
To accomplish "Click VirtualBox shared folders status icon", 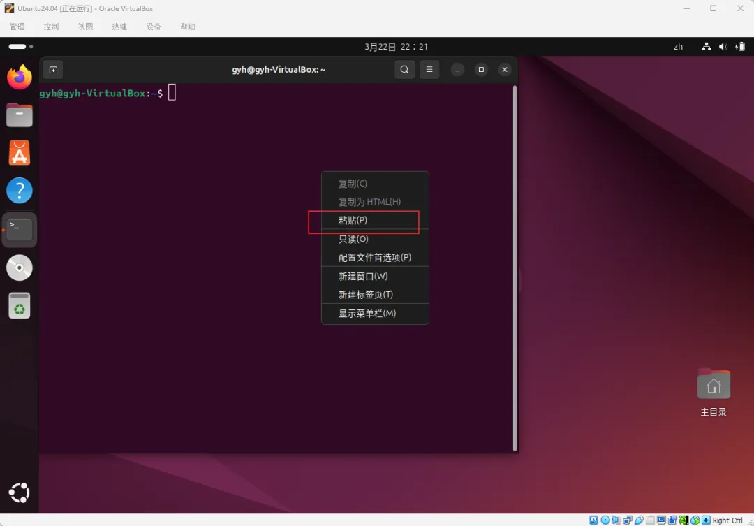I will click(x=650, y=520).
